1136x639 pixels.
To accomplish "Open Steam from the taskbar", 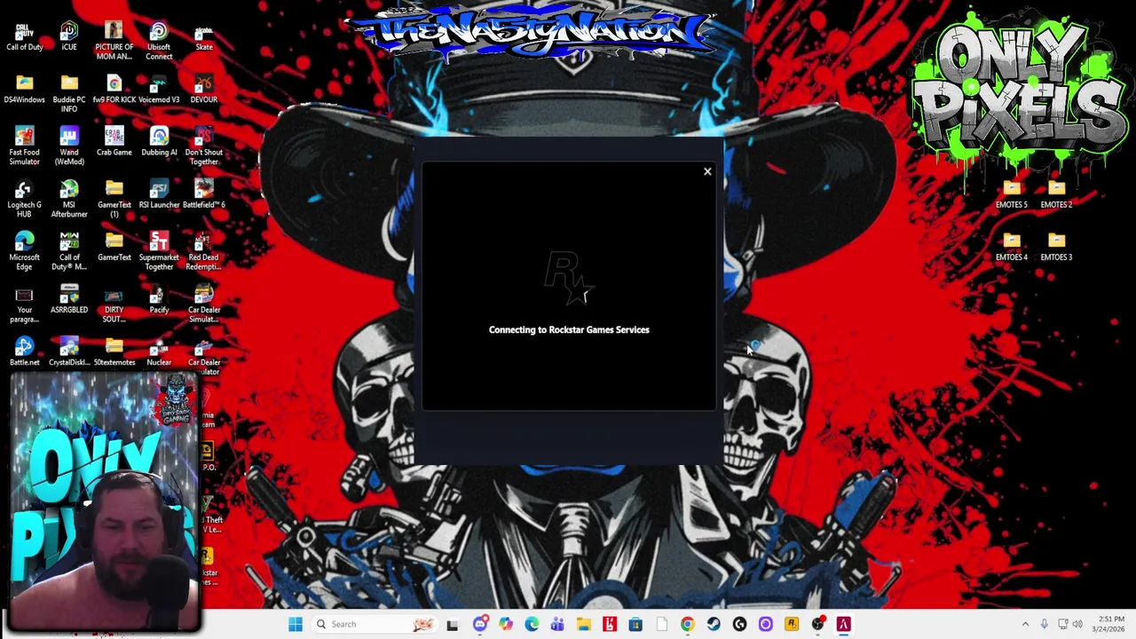I will pos(714,624).
